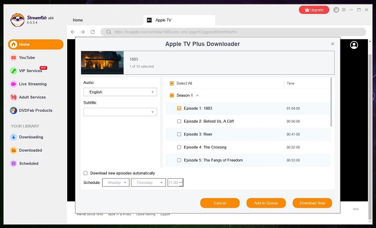Click the Cancel button
Image resolution: width=376 pixels, height=228 pixels.
(220, 203)
